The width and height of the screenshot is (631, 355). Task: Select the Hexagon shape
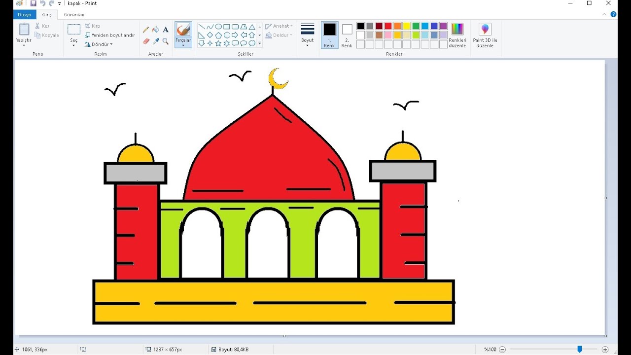coord(227,35)
